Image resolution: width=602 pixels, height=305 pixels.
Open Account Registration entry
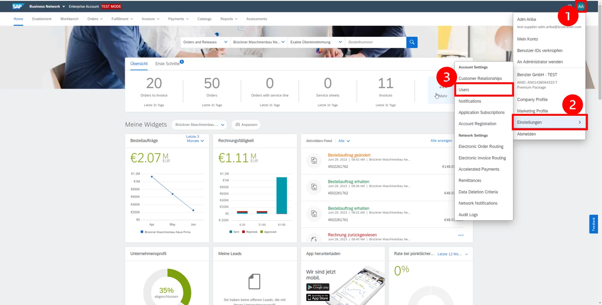click(477, 124)
